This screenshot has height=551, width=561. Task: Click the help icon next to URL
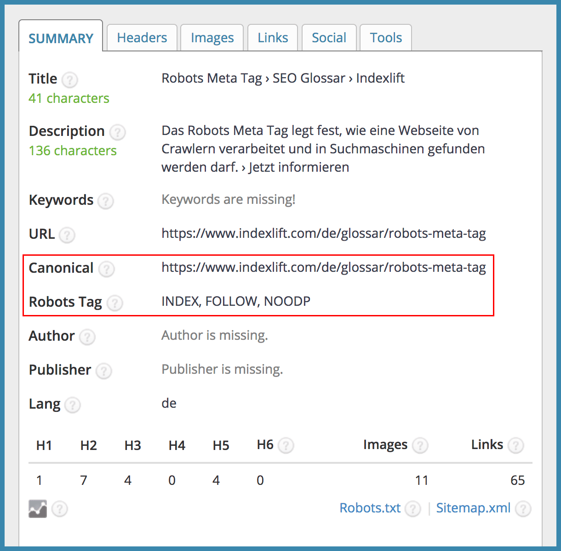coord(67,235)
